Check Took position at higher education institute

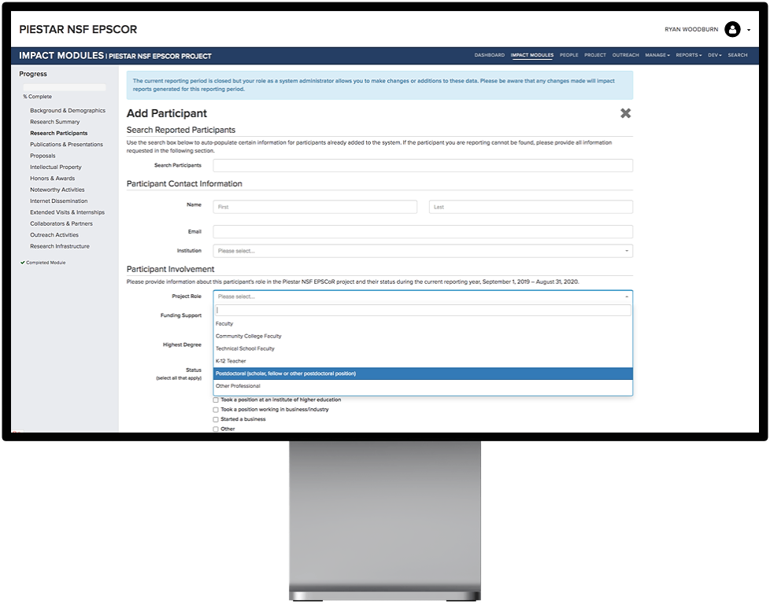pos(216,400)
